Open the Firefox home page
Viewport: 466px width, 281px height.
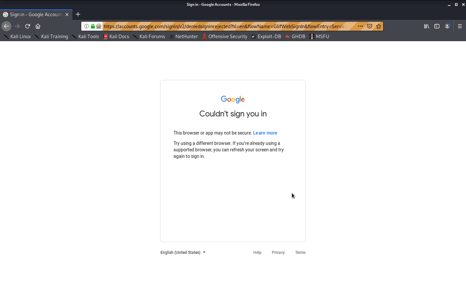coord(38,26)
